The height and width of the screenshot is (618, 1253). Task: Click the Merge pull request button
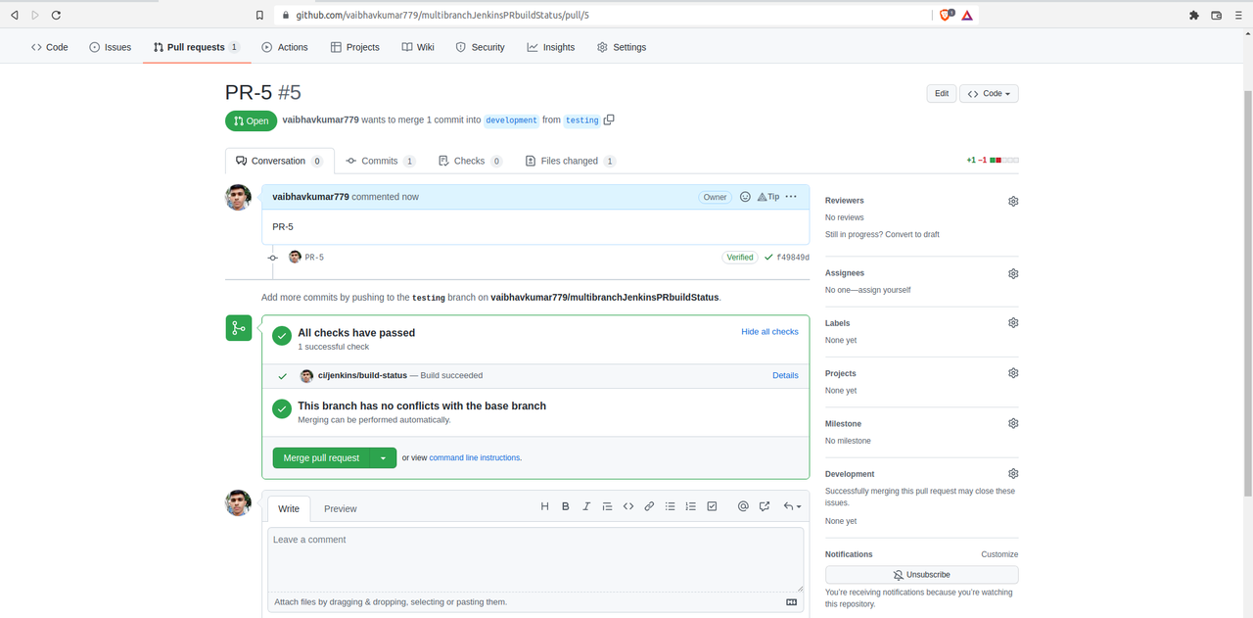point(322,457)
